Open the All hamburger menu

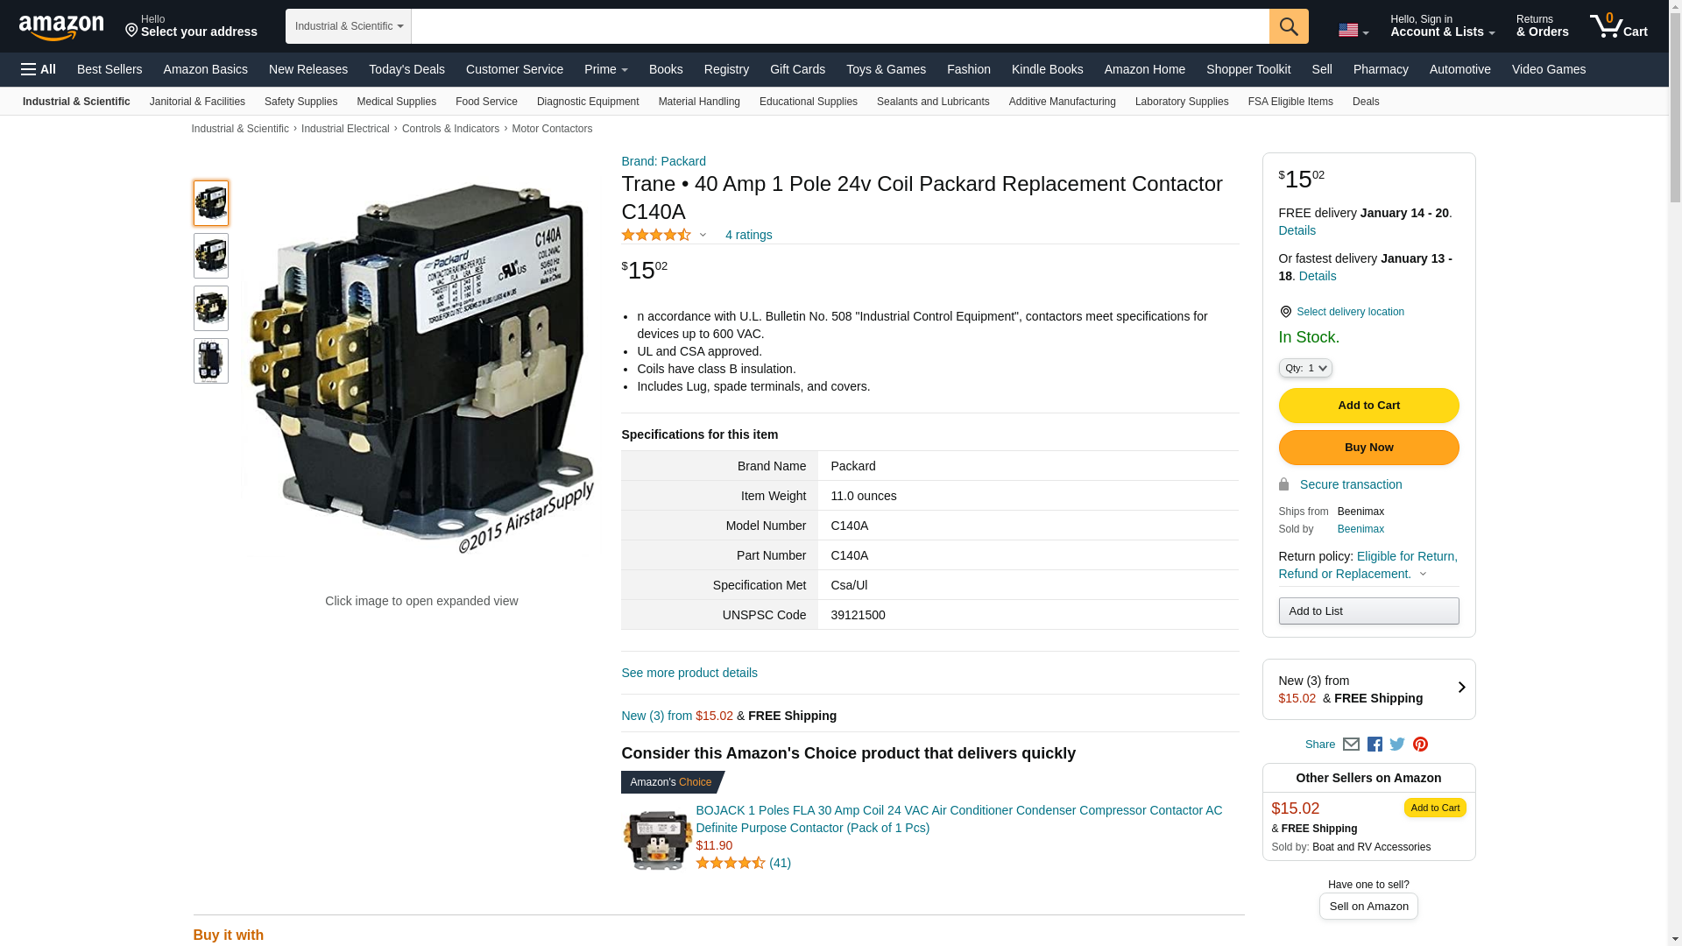(39, 69)
